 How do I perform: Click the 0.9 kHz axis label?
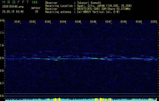[2, 58]
